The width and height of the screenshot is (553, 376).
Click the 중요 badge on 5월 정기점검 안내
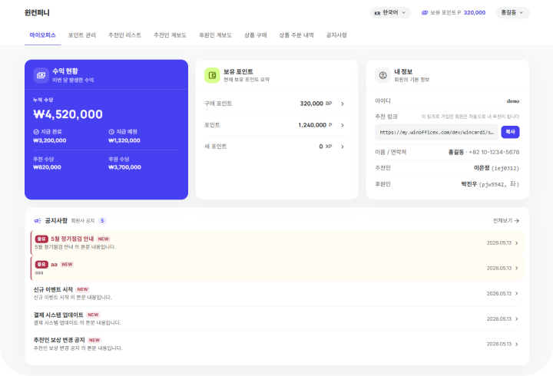click(x=41, y=239)
